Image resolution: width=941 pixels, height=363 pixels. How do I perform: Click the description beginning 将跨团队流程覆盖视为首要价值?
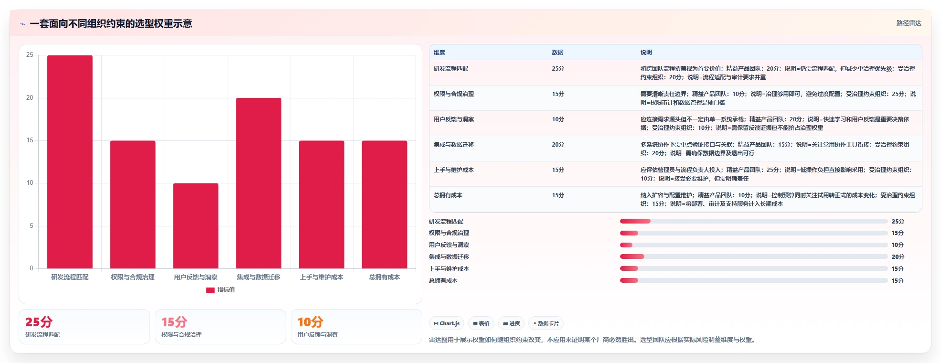(778, 73)
